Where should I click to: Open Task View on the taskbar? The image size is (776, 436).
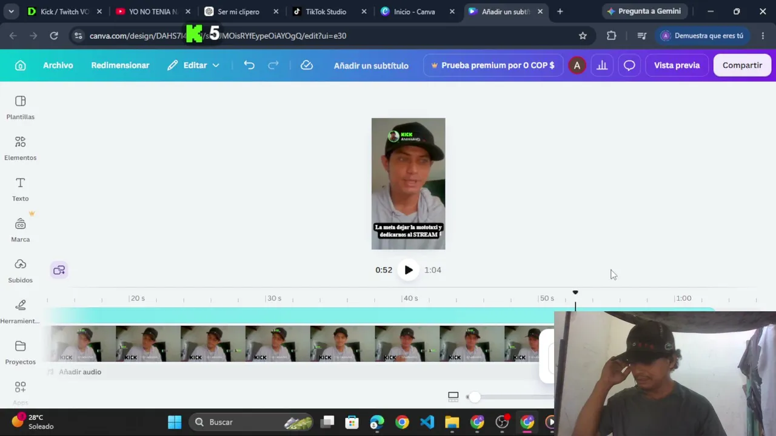(328, 422)
